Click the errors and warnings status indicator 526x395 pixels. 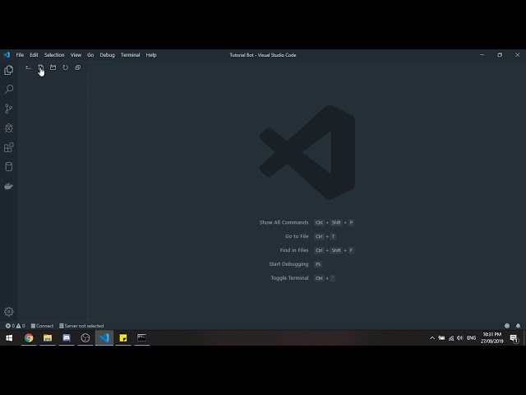click(x=15, y=326)
